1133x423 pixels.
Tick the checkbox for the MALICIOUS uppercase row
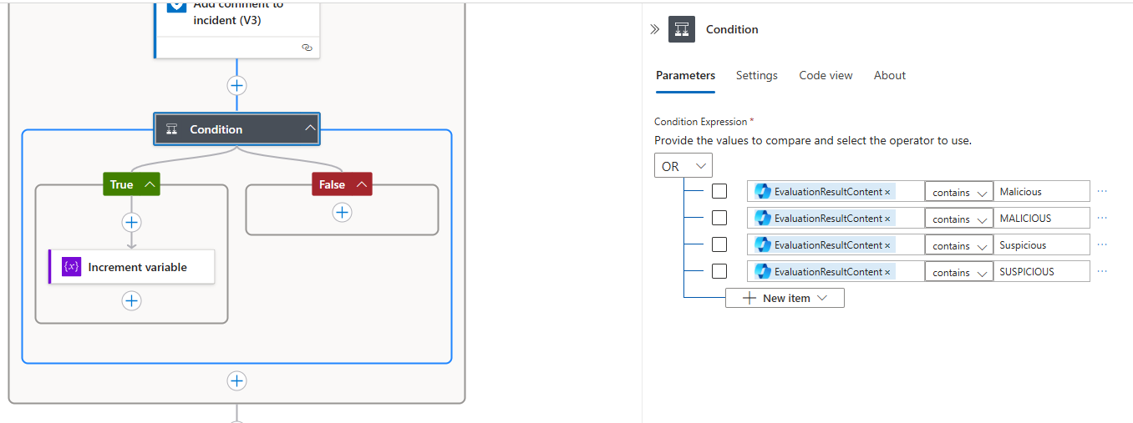(x=719, y=219)
